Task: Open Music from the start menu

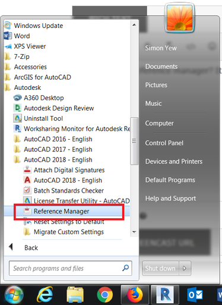Action: (153, 103)
